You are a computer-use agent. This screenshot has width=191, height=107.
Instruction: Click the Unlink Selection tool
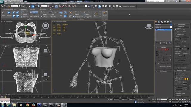(x=5, y=6)
